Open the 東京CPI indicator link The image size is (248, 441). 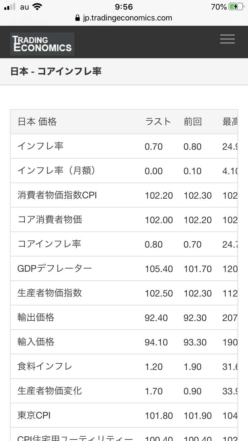[34, 415]
